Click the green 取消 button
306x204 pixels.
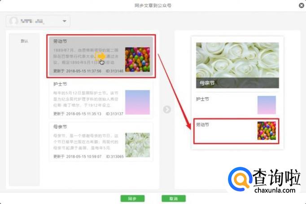(x=174, y=199)
